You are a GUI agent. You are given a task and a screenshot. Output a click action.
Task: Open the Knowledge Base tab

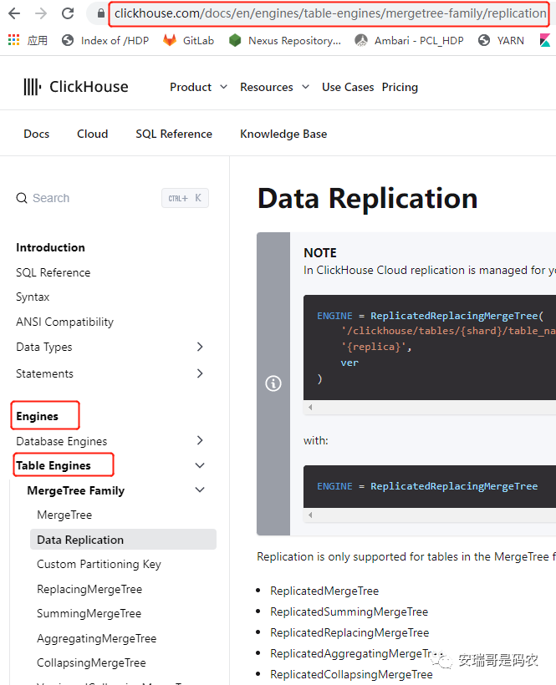pyautogui.click(x=283, y=134)
